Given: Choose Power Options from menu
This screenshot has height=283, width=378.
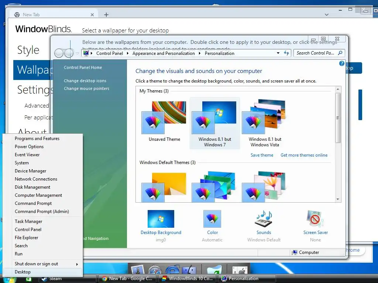Looking at the screenshot, I should click(x=29, y=147).
